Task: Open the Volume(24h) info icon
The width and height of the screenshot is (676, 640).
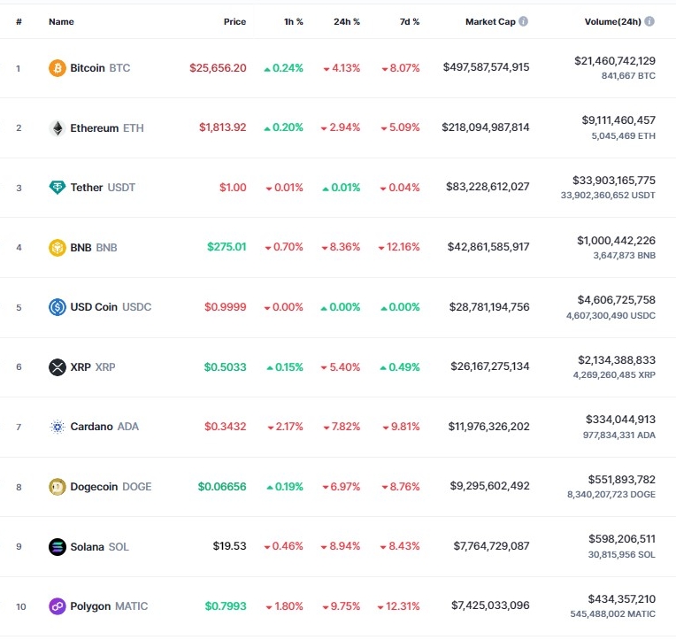Action: point(649,21)
